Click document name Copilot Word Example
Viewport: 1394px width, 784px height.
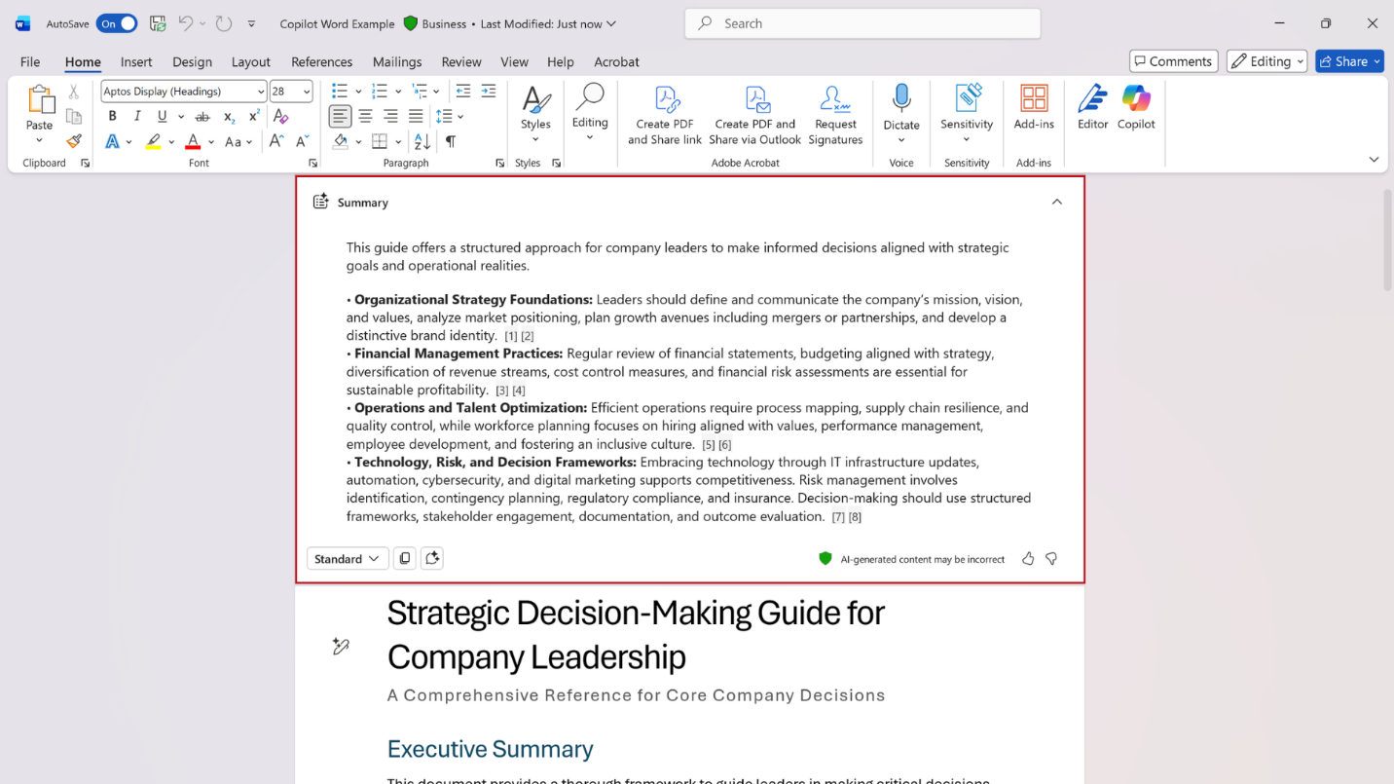[x=337, y=23]
